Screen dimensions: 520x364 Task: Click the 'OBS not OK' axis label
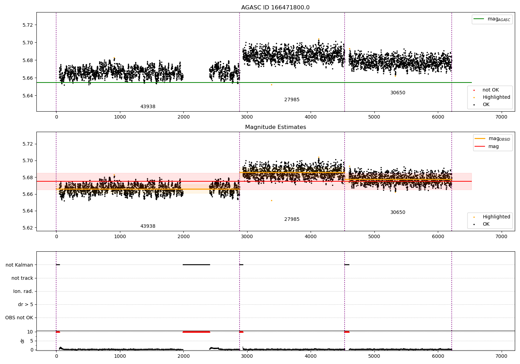(x=19, y=318)
